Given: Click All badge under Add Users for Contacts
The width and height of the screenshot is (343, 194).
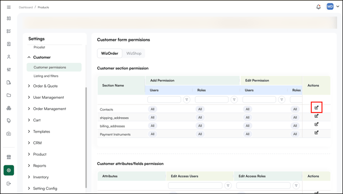Looking at the screenshot, I should pyautogui.click(x=153, y=109).
